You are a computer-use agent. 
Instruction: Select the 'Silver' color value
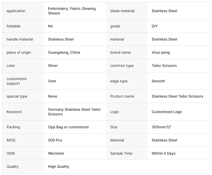[53, 66]
